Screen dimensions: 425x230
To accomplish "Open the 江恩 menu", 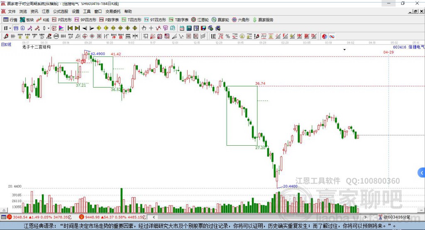I will coord(46,11).
